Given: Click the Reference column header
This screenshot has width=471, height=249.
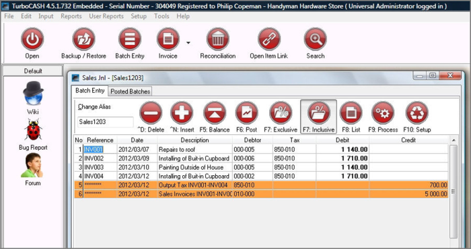Looking at the screenshot, I should [100, 140].
